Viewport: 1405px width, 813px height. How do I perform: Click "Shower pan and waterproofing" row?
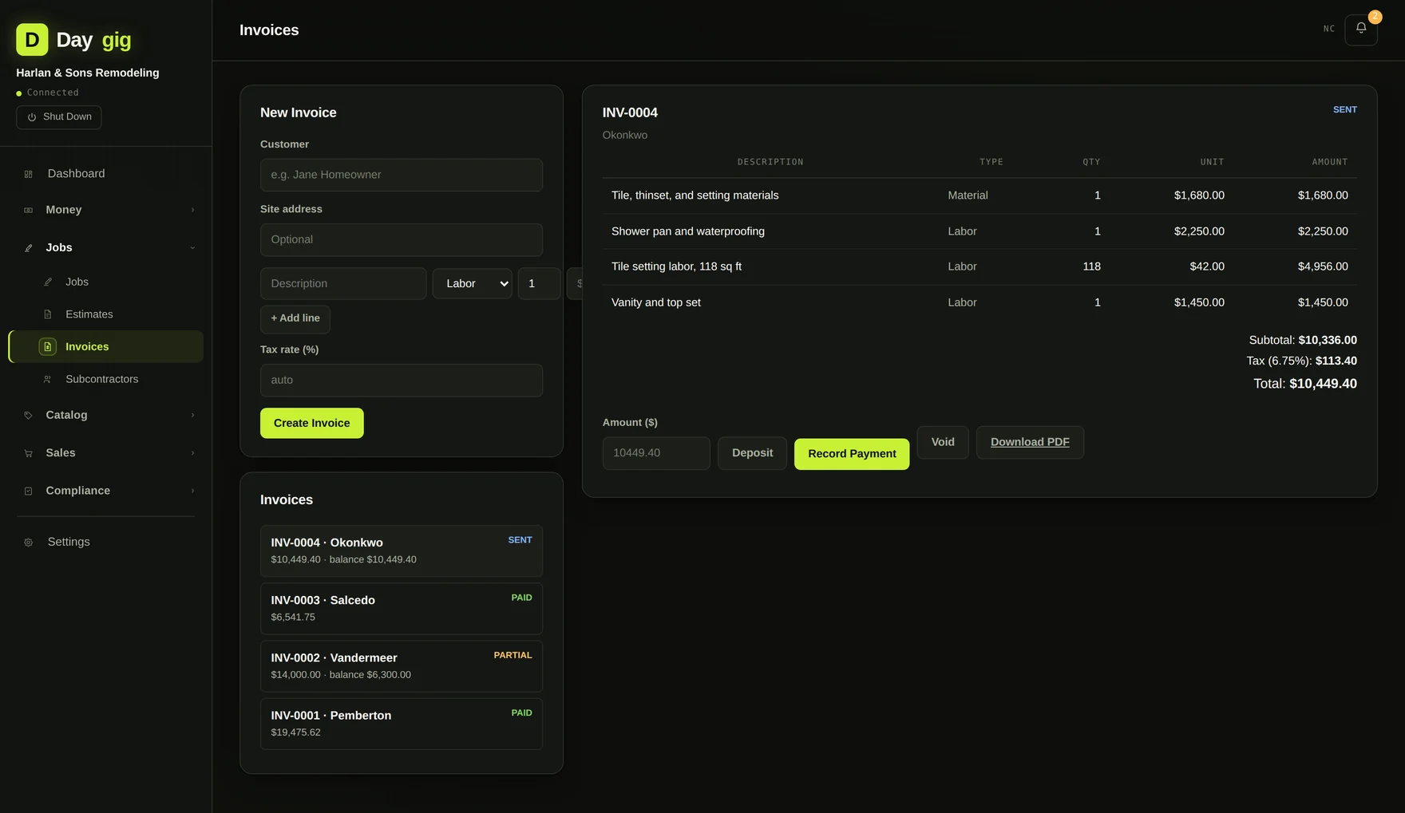point(980,231)
